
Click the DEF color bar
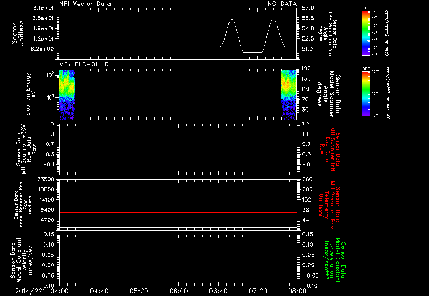(366, 94)
